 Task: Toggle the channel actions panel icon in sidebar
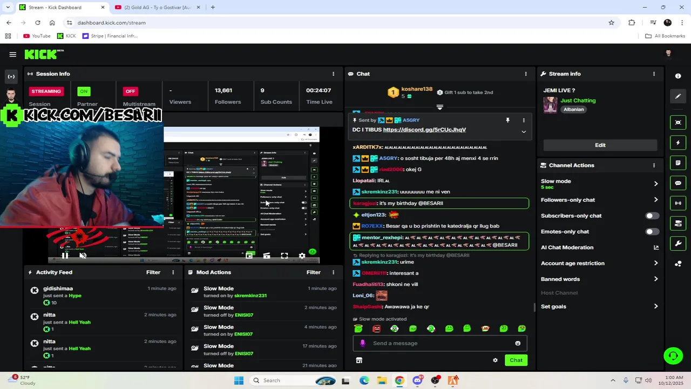[x=678, y=223]
